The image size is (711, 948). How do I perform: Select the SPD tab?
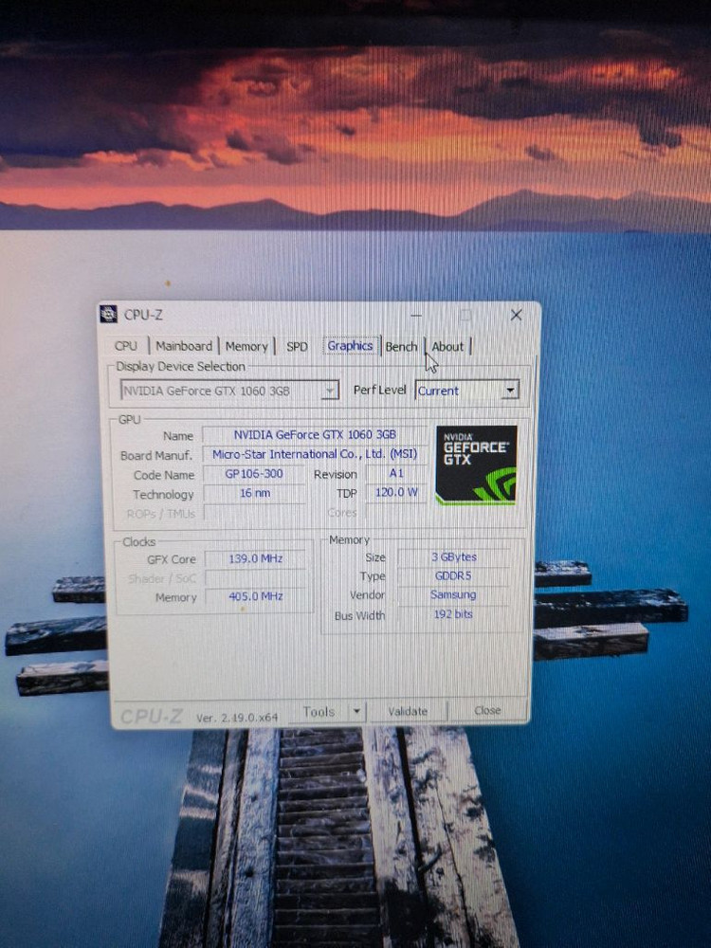click(297, 346)
